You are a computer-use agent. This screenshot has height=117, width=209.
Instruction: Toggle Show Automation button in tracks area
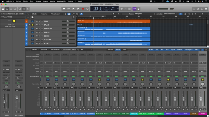(73, 14)
